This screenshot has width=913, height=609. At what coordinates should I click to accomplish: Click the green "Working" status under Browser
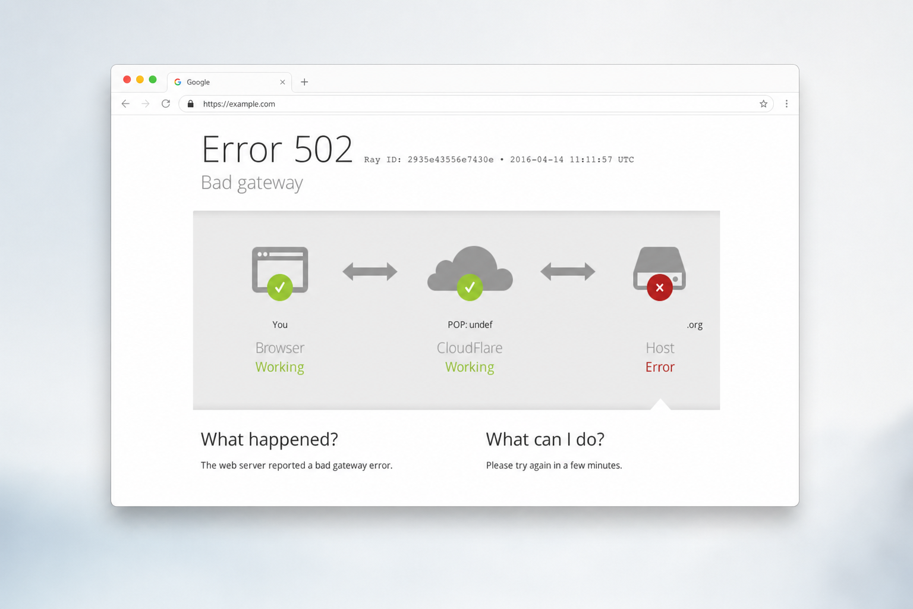point(280,367)
